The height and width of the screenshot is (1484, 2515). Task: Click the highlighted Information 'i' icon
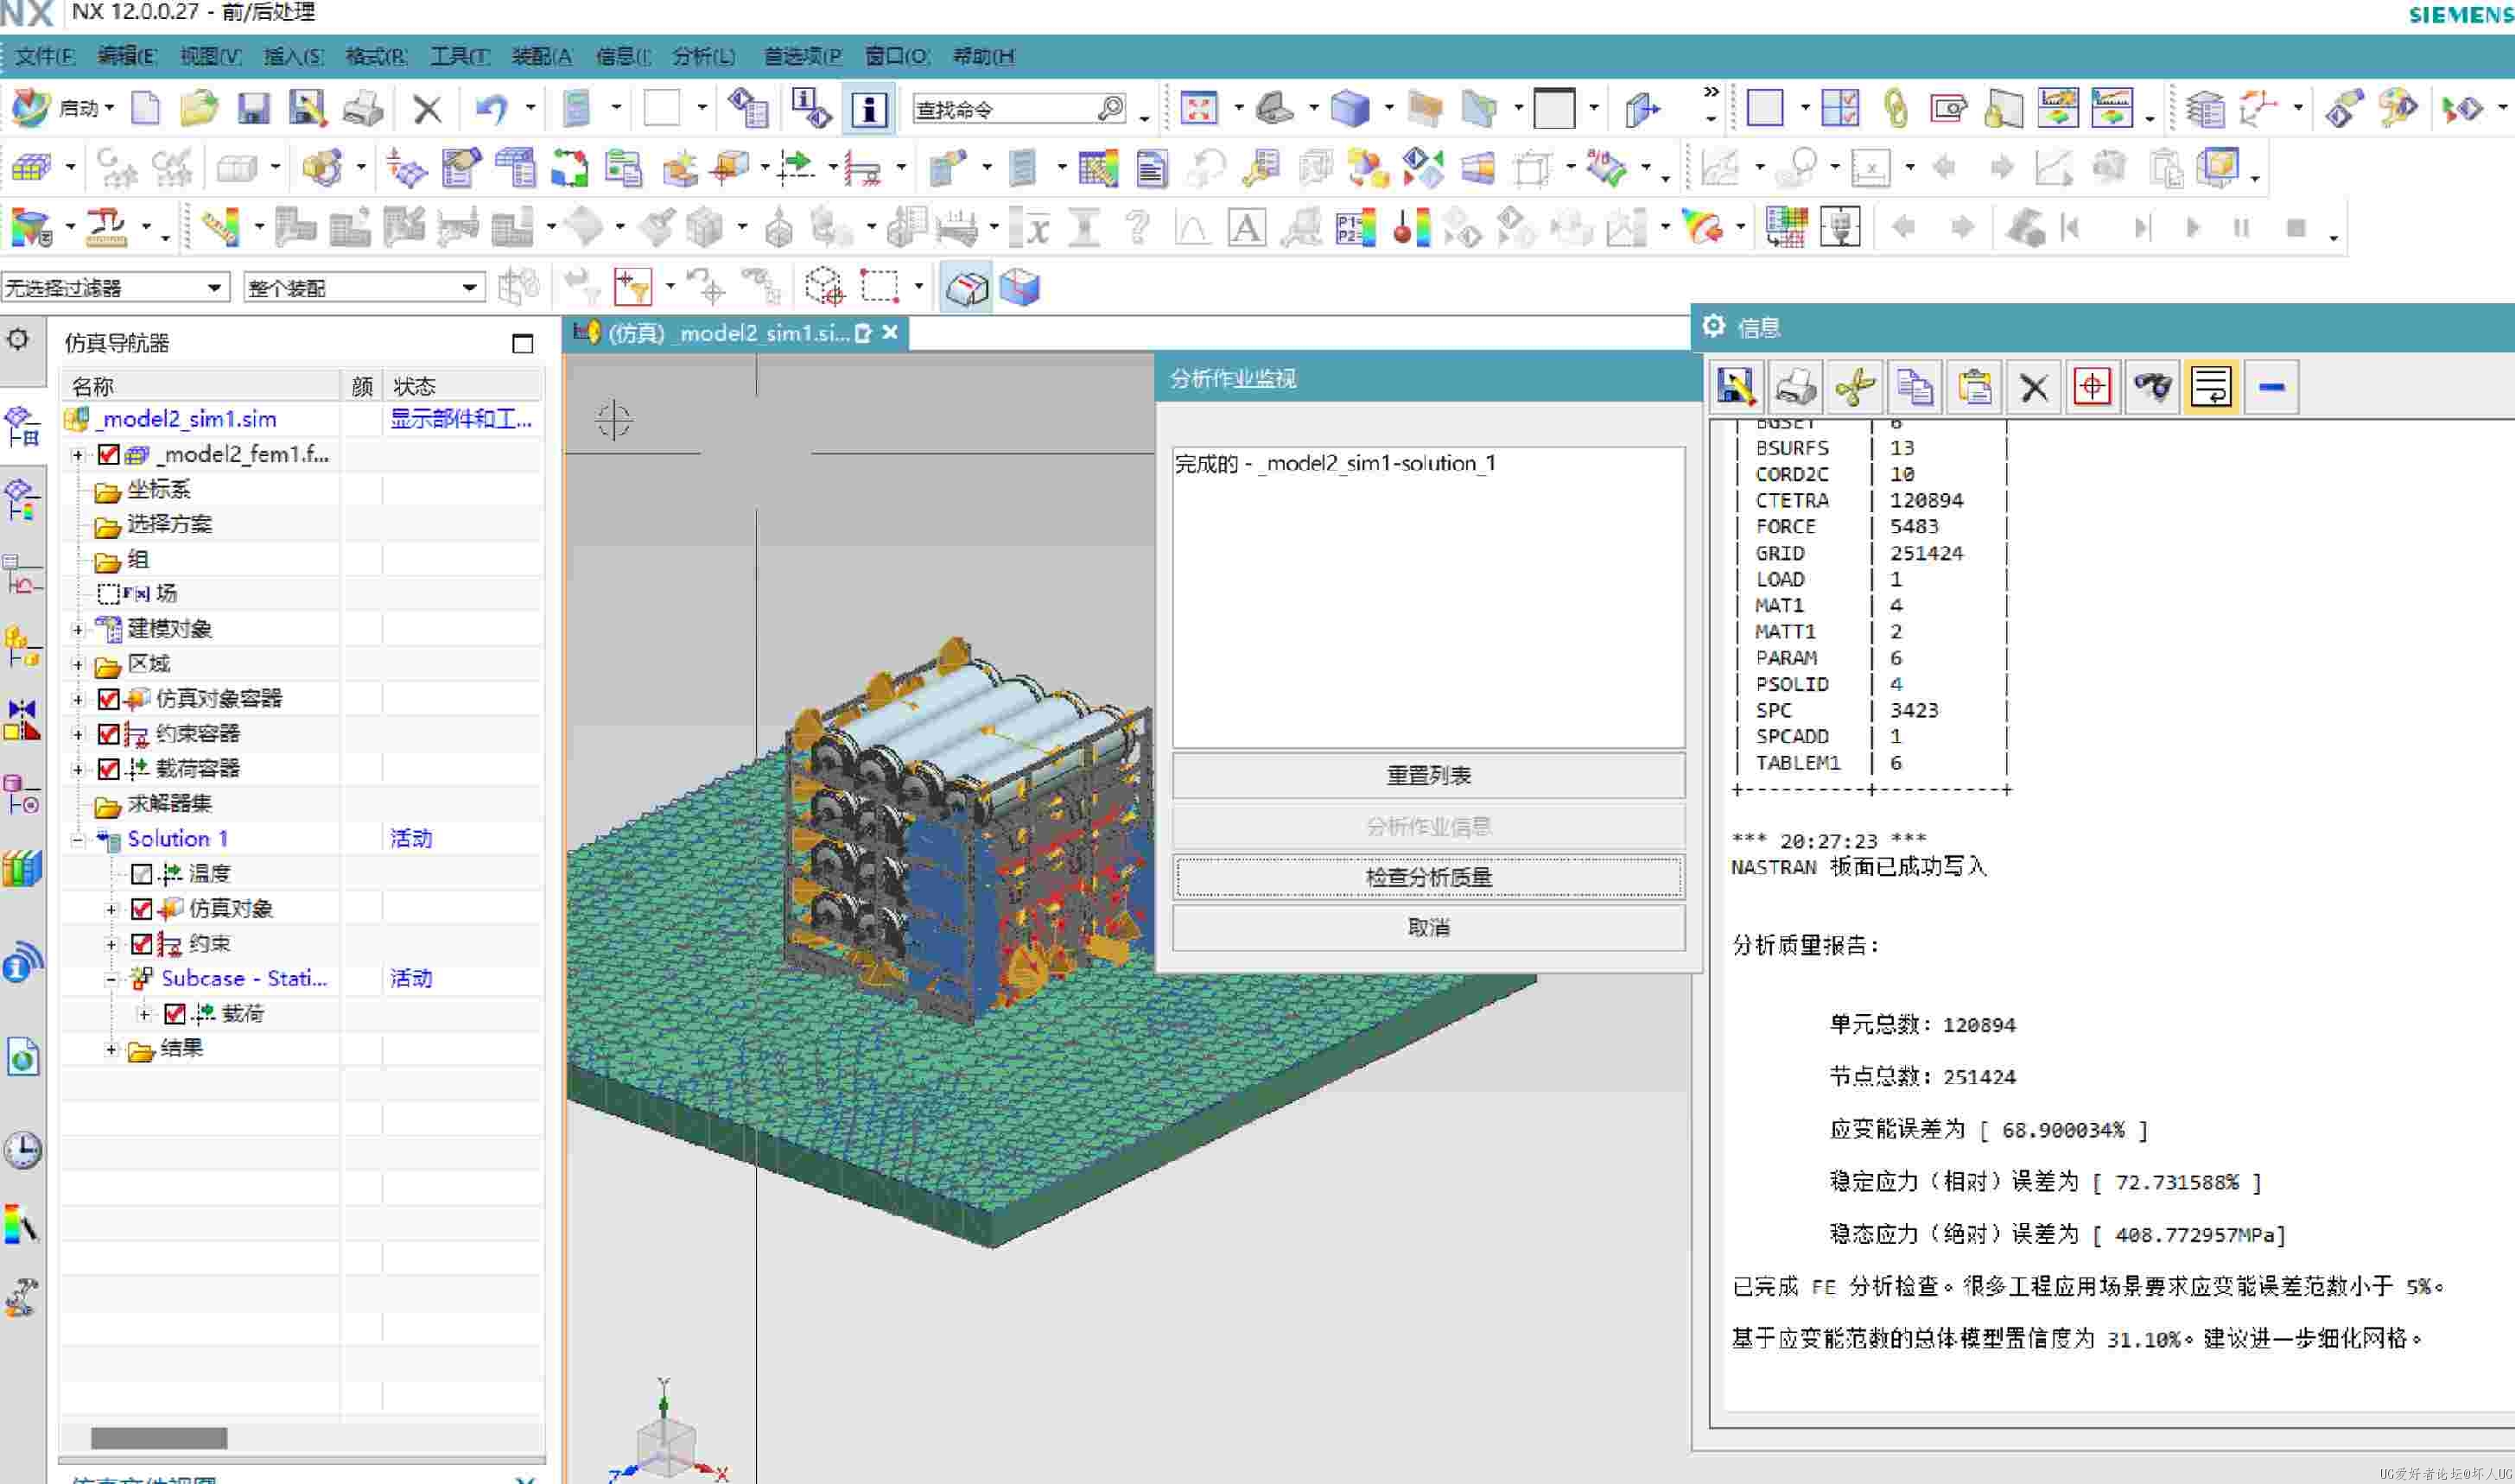pyautogui.click(x=869, y=108)
